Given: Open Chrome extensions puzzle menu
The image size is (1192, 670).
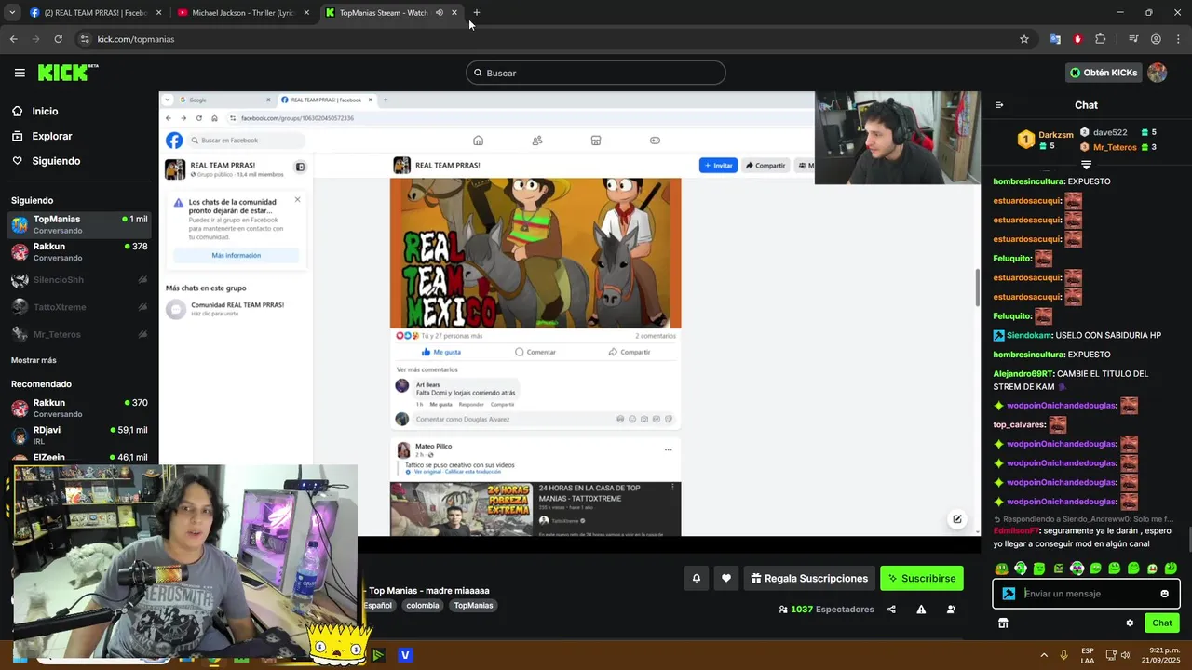Looking at the screenshot, I should tap(1101, 39).
